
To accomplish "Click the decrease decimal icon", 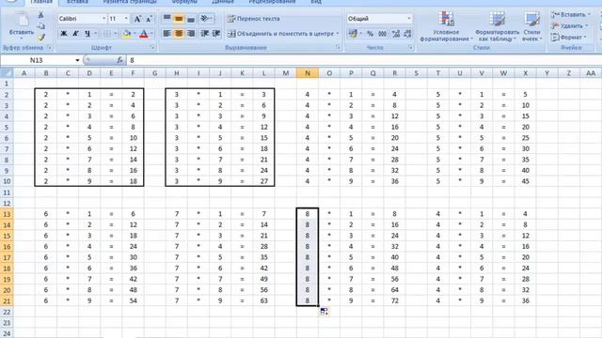I will click(407, 34).
